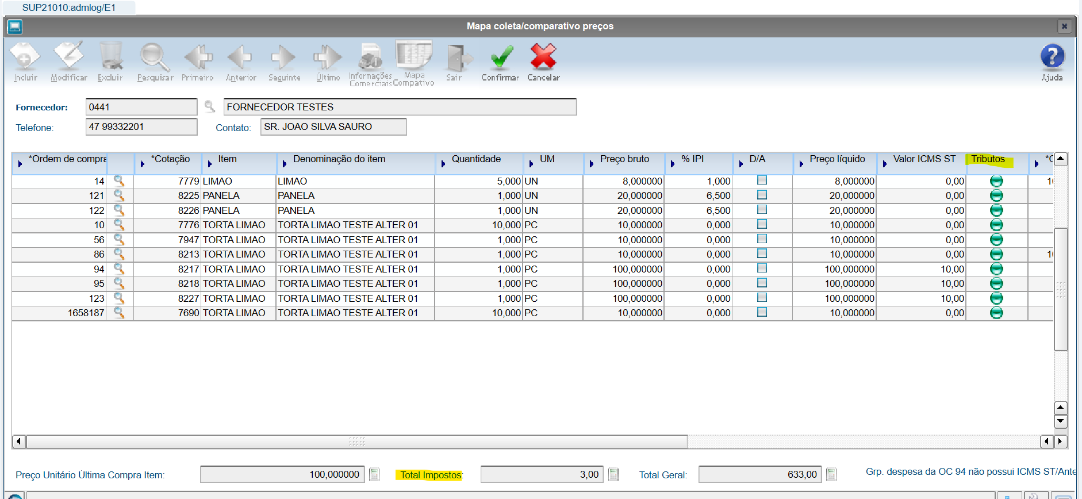The image size is (1082, 499).
Task: Expand % IPI column arrow
Action: click(672, 164)
